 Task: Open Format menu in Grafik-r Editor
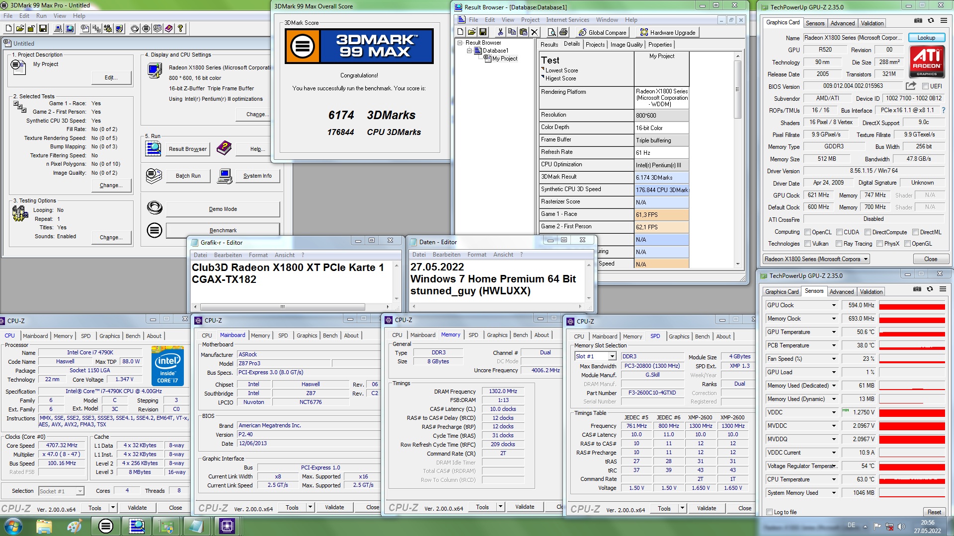(x=258, y=255)
